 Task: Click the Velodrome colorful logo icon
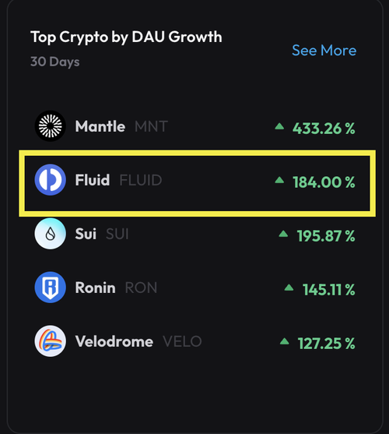[x=51, y=341]
